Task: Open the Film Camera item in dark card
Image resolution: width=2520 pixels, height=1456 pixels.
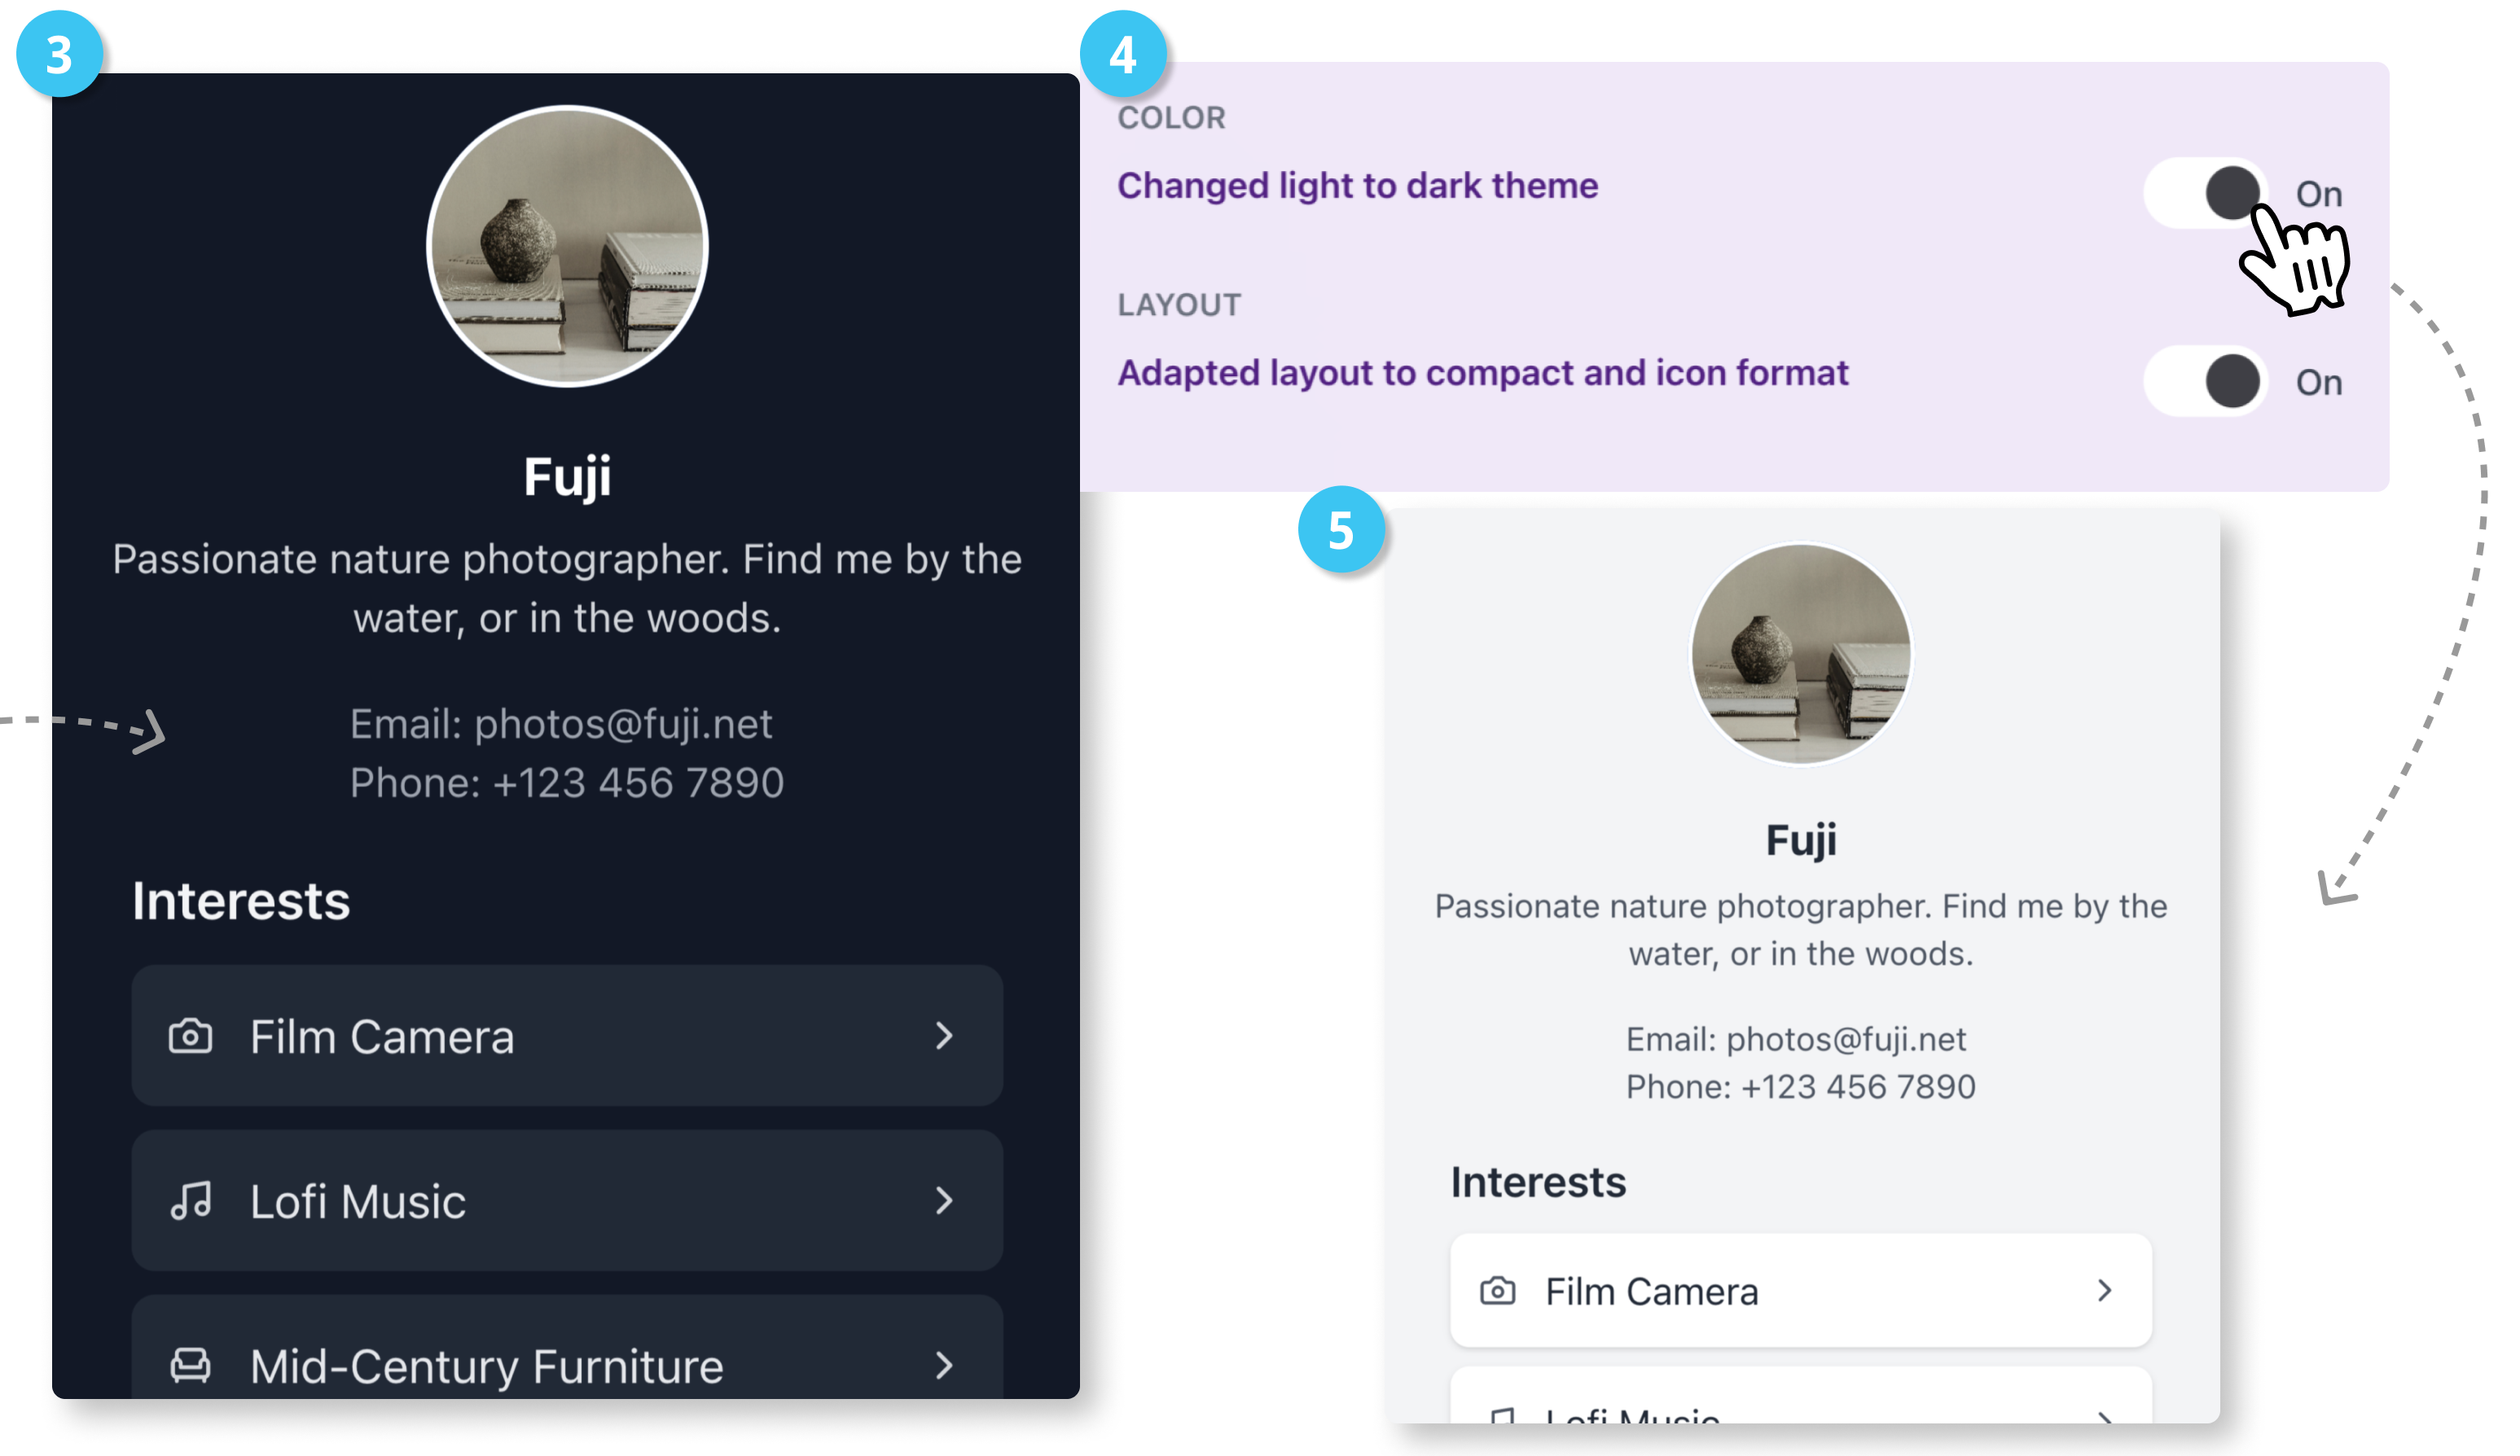Action: (566, 1036)
